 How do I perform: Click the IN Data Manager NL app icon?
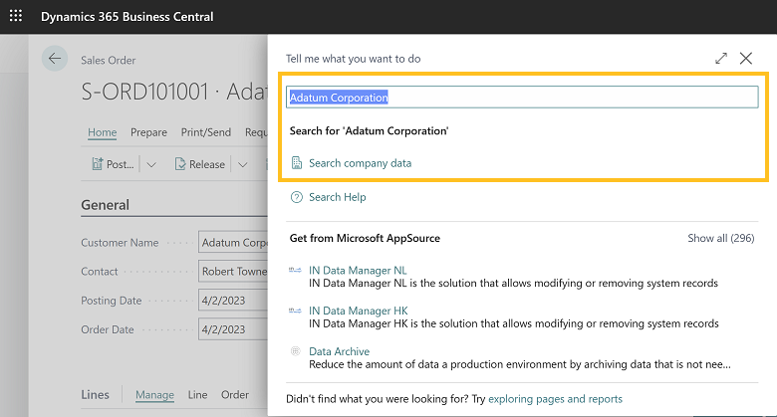pyautogui.click(x=296, y=271)
